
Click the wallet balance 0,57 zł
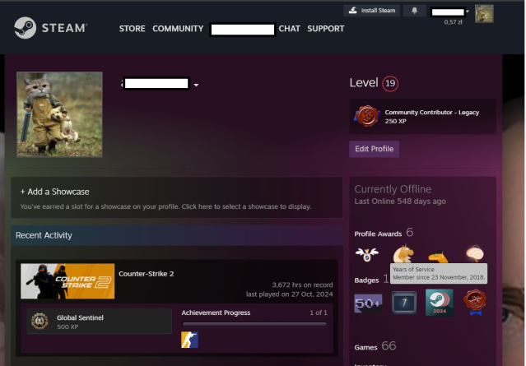[453, 22]
